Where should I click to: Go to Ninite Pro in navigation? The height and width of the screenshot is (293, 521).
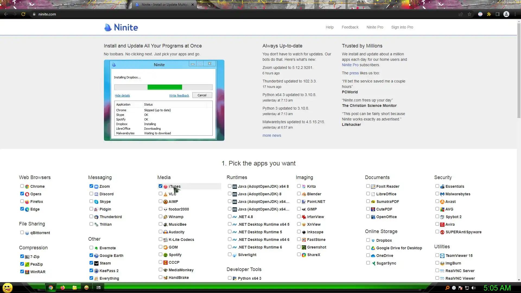point(375,27)
